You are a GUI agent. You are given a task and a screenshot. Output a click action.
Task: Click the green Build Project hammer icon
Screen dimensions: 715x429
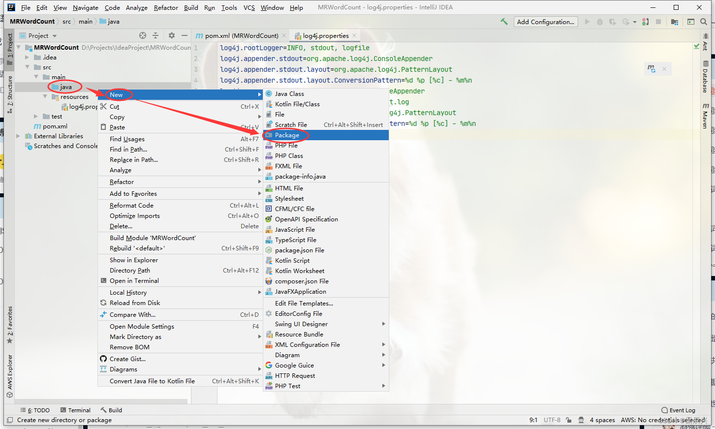504,22
